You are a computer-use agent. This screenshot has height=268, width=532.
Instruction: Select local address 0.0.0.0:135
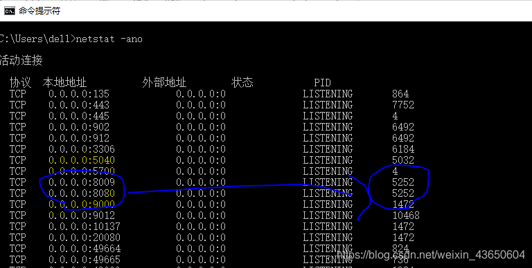coord(79,94)
